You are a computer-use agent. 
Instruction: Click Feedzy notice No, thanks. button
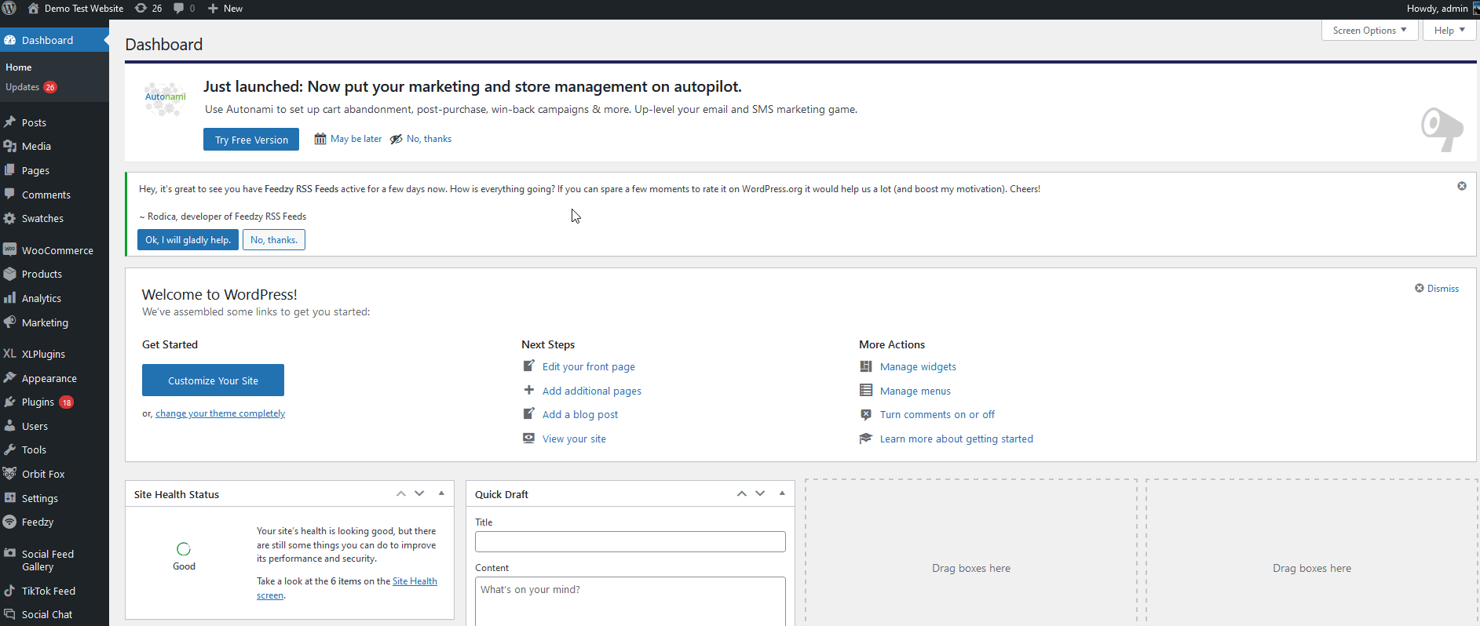(x=274, y=240)
